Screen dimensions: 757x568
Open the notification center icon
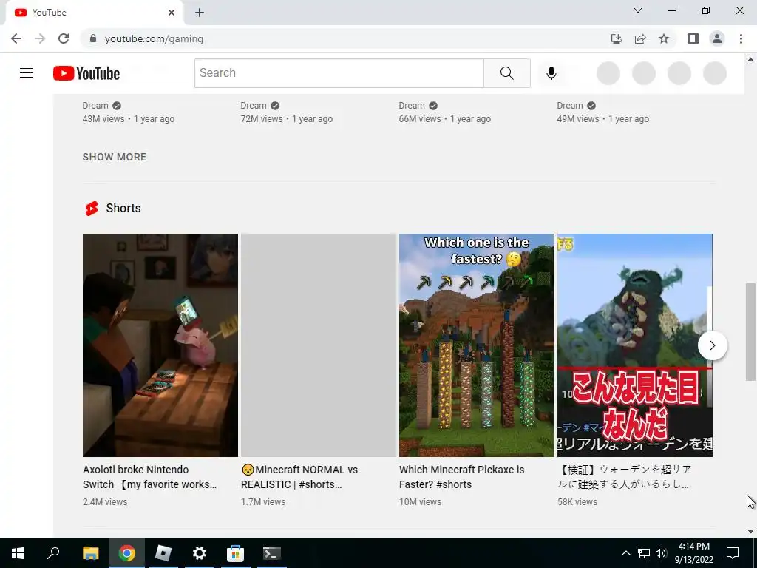click(x=733, y=553)
